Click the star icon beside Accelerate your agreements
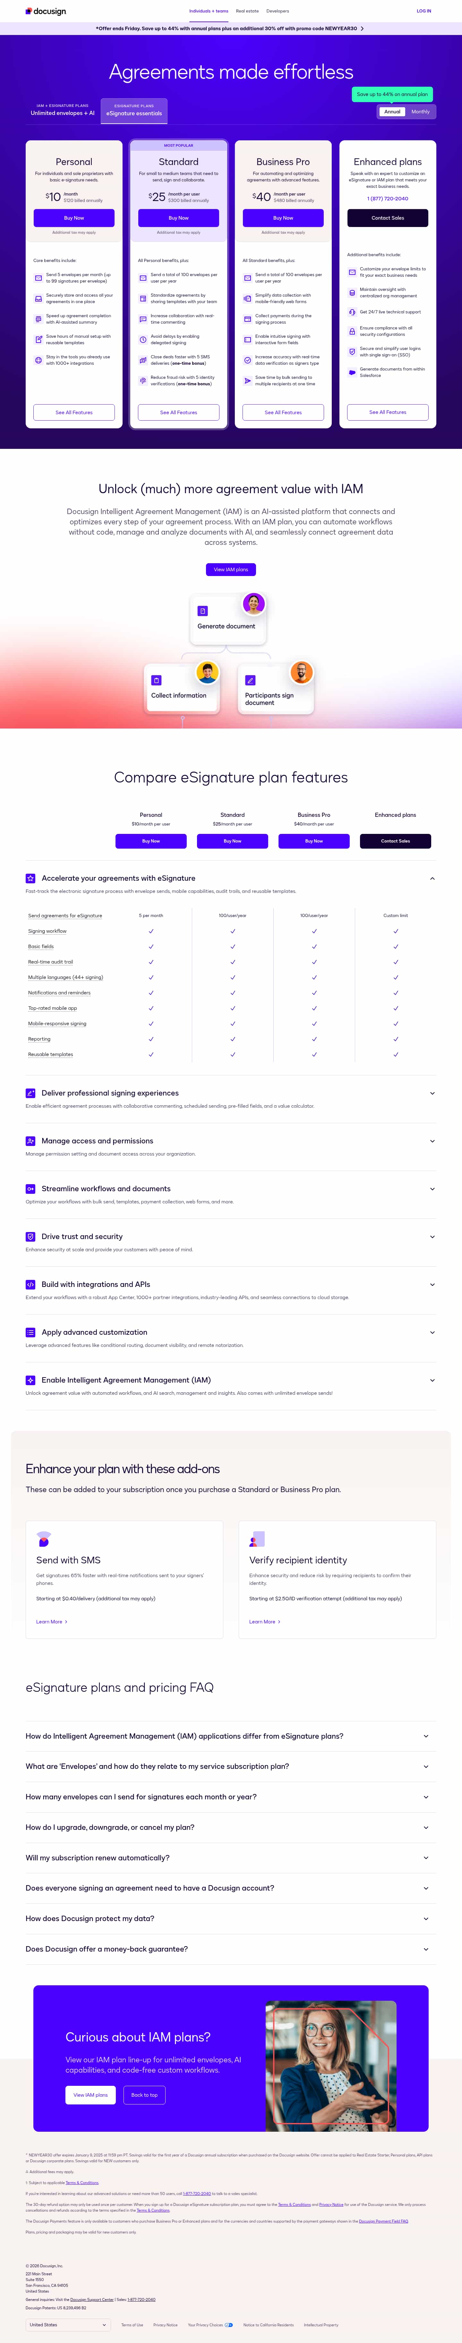This screenshot has width=462, height=2343. [x=31, y=878]
